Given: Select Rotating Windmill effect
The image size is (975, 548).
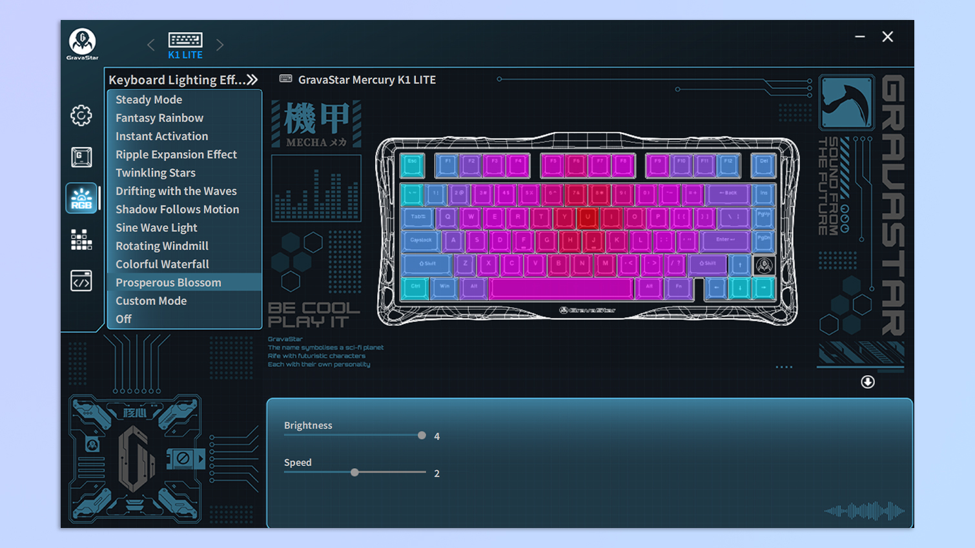Looking at the screenshot, I should click(x=185, y=246).
